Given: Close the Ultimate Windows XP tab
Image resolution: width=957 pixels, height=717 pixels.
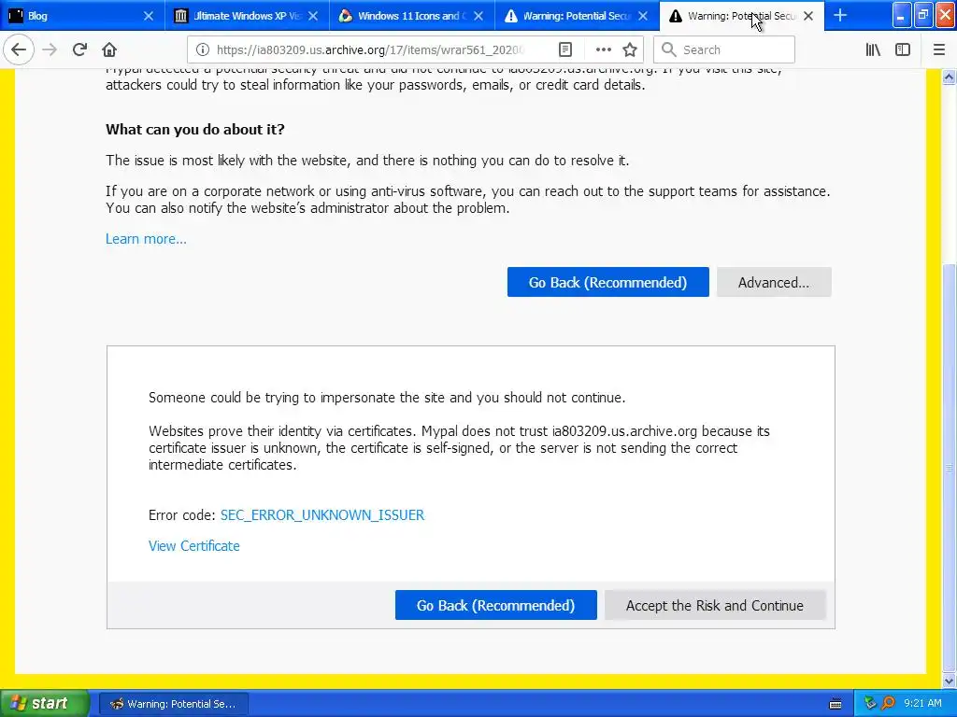Looking at the screenshot, I should click(313, 16).
